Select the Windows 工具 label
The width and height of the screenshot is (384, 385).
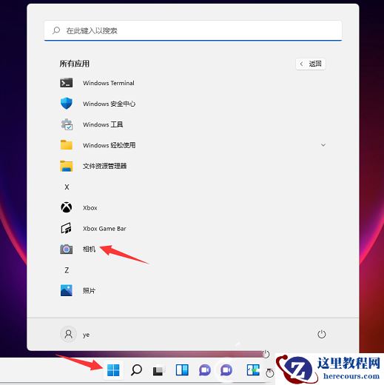tap(103, 124)
